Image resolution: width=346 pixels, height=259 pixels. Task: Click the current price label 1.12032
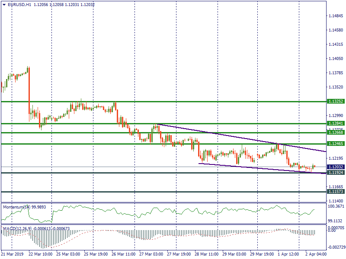click(x=335, y=167)
